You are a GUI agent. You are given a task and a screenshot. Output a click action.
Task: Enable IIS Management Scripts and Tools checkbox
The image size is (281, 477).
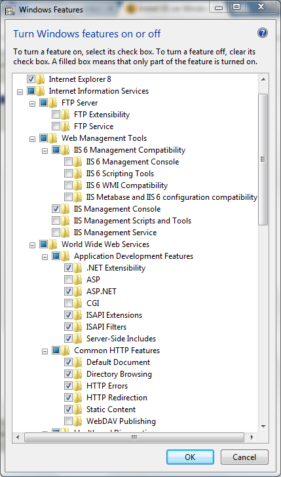[x=56, y=221]
